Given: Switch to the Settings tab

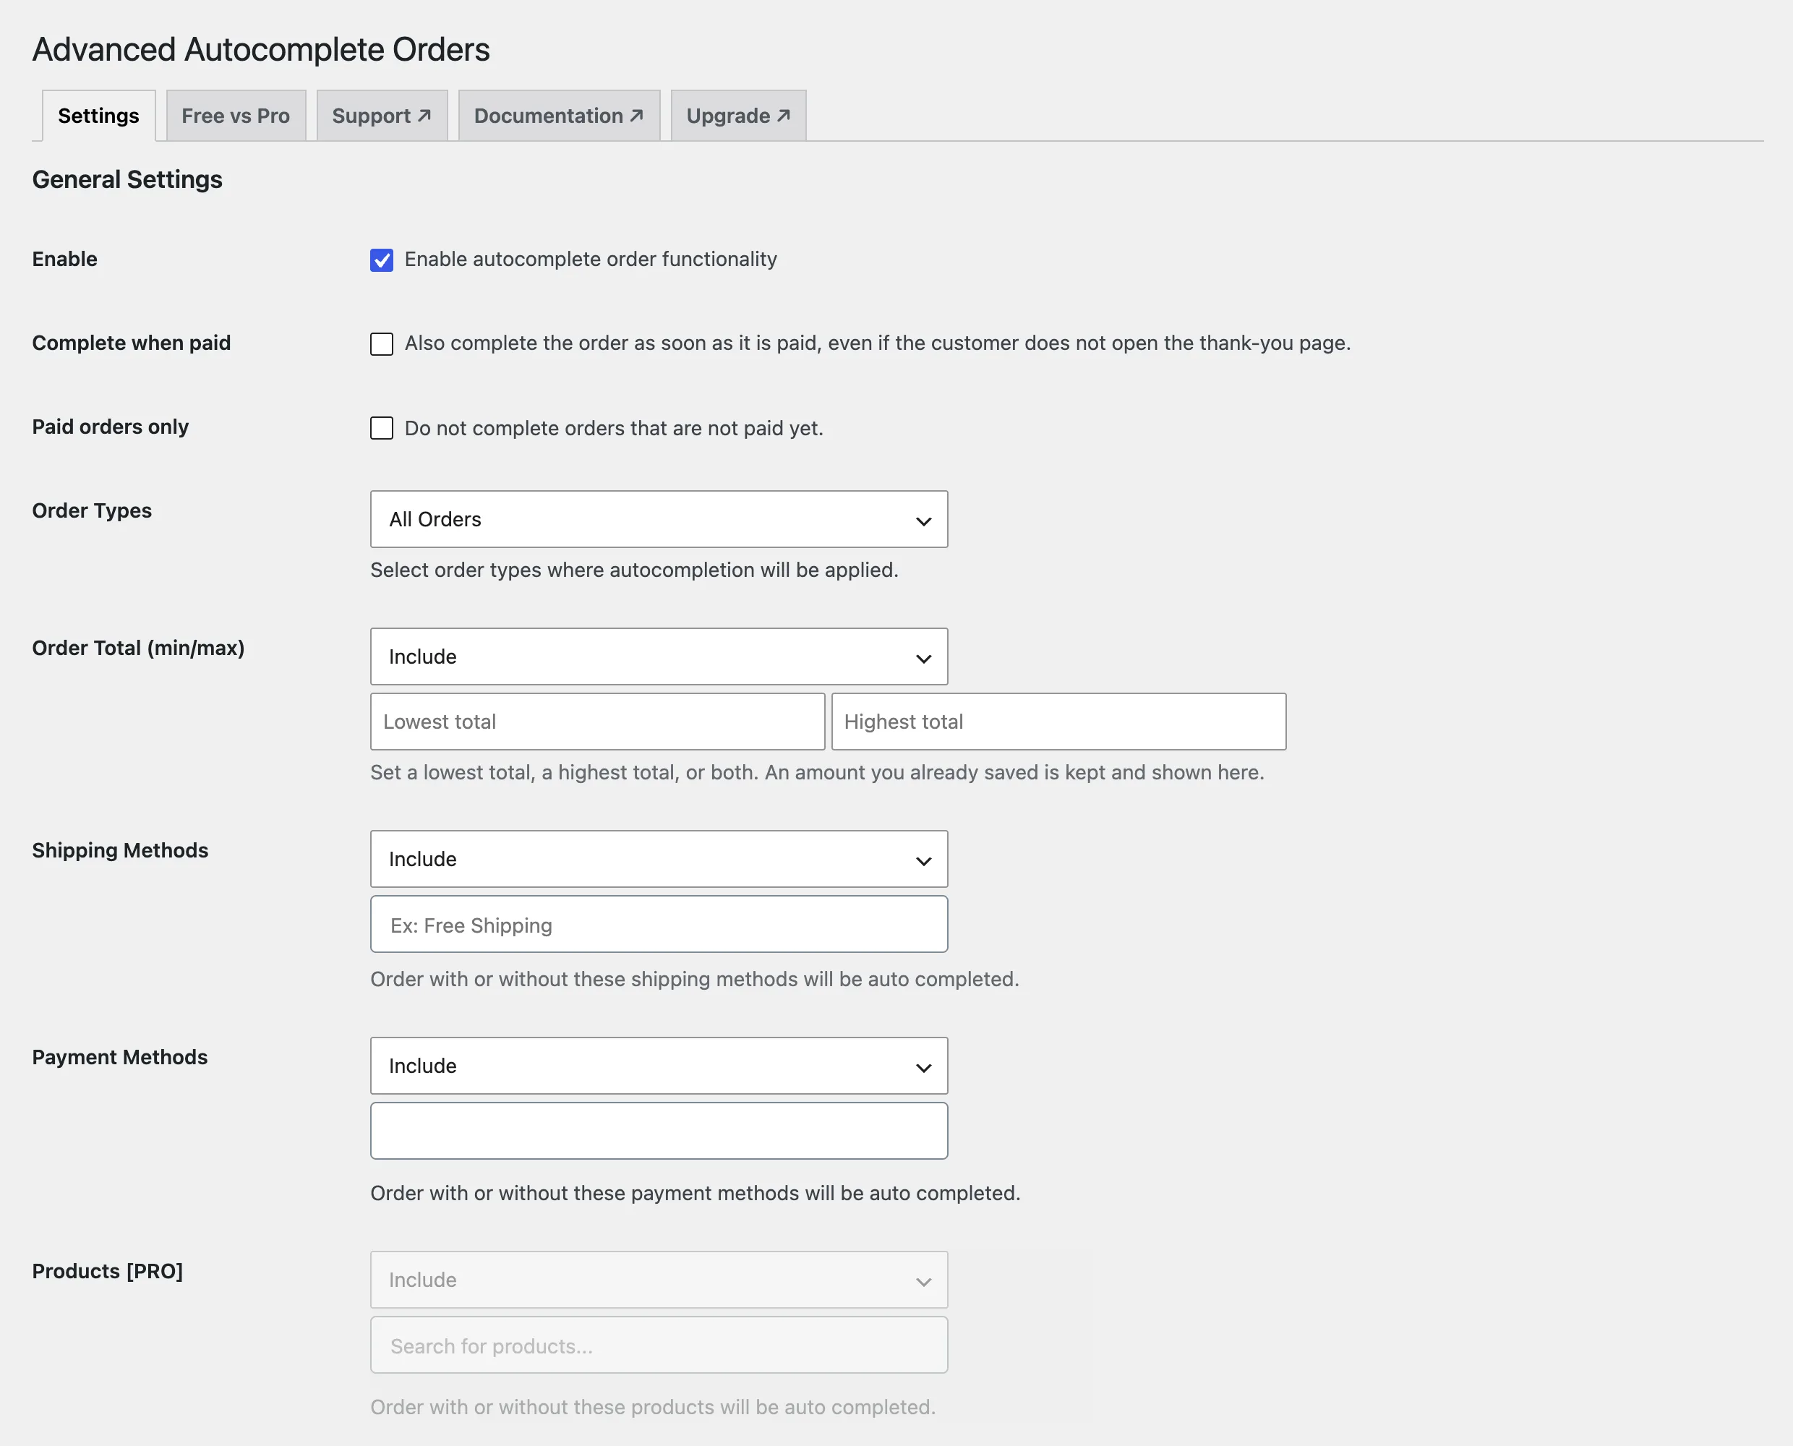Looking at the screenshot, I should tap(98, 116).
